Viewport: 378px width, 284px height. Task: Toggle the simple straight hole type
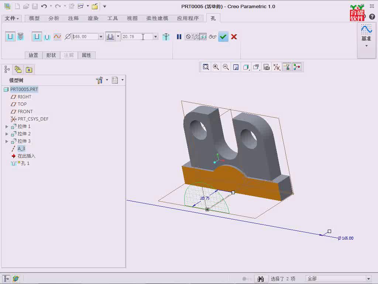point(10,37)
